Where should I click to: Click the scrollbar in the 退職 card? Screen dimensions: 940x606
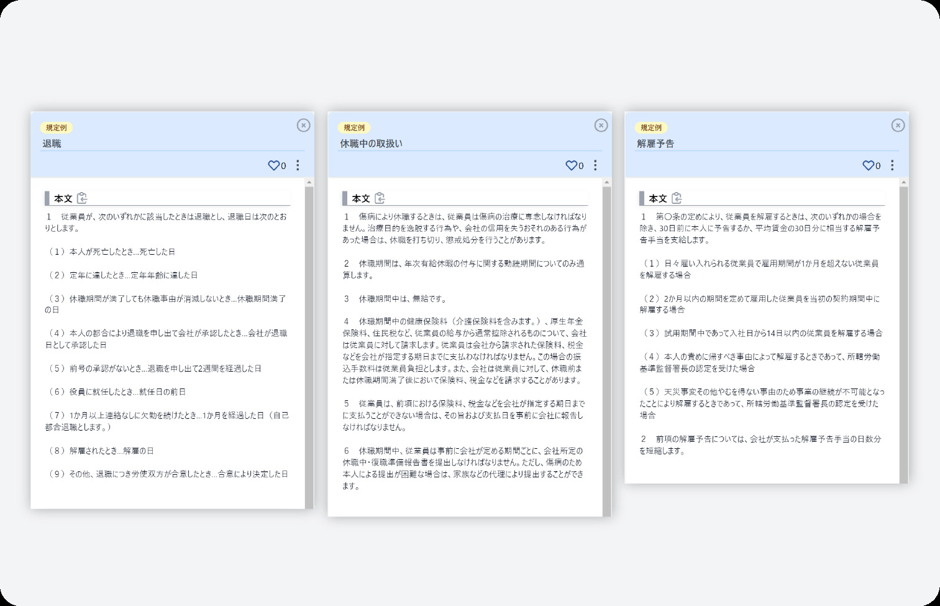click(x=309, y=342)
